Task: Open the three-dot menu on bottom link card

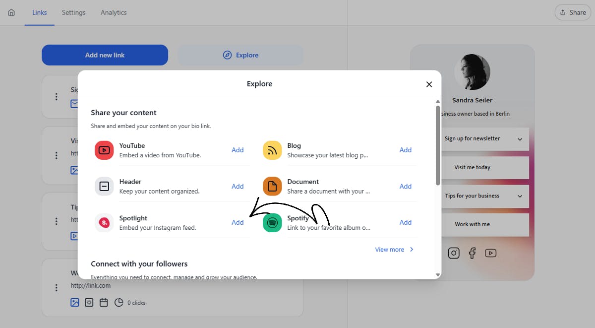Action: (x=56, y=287)
